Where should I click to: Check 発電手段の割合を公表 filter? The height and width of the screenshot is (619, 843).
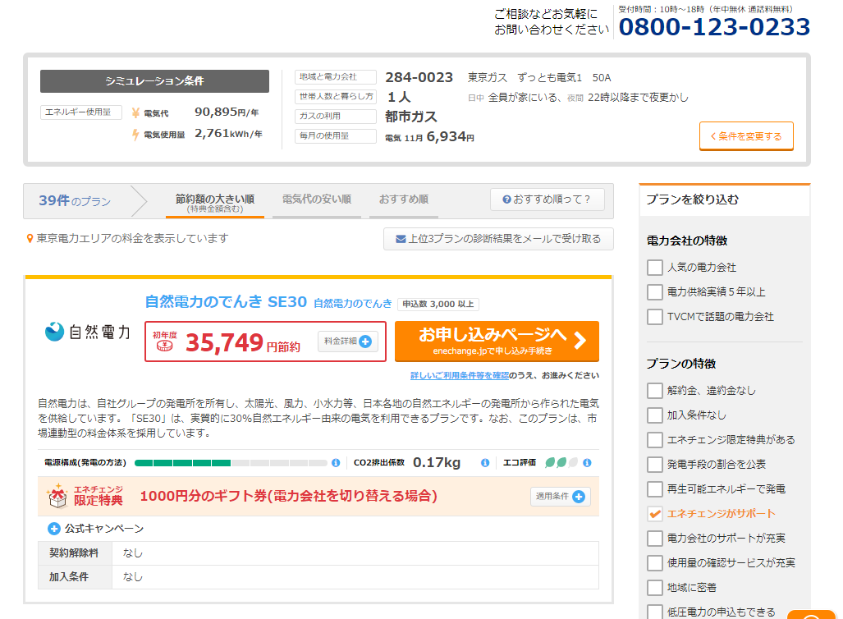click(x=654, y=464)
